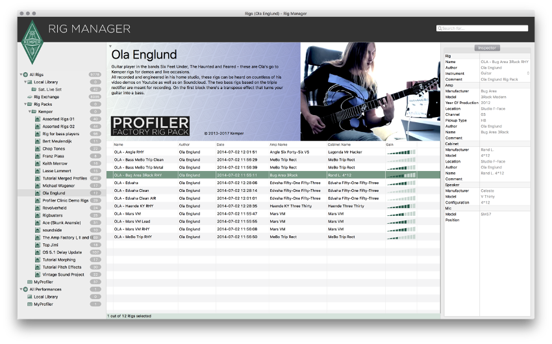Image resolution: width=552 pixels, height=344 pixels.
Task: Open Top Jimi rig pack icon
Action: click(x=38, y=245)
